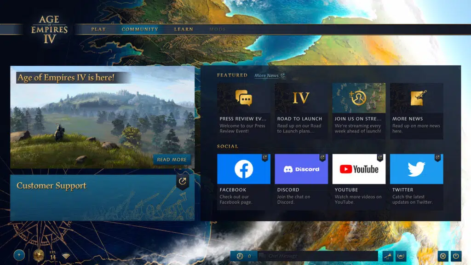Click the More News card title
Image resolution: width=471 pixels, height=265 pixels.
coord(408,119)
